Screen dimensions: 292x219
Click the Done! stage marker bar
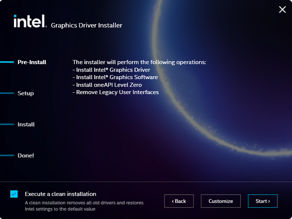click(x=7, y=156)
